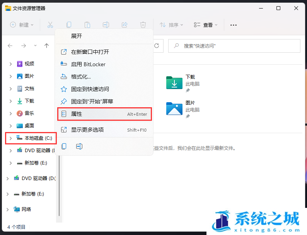Screen dimensions: 307x235
Task: Click the Delete trash icon in toolbar
Action: [143, 25]
